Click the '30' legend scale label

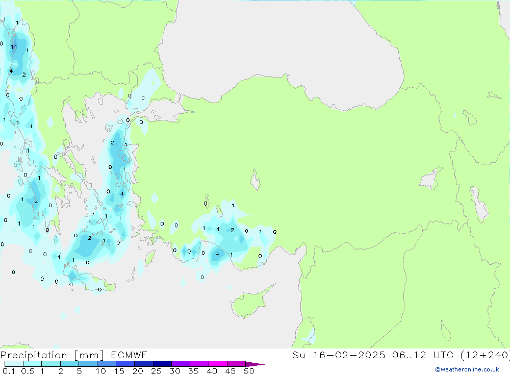click(174, 371)
